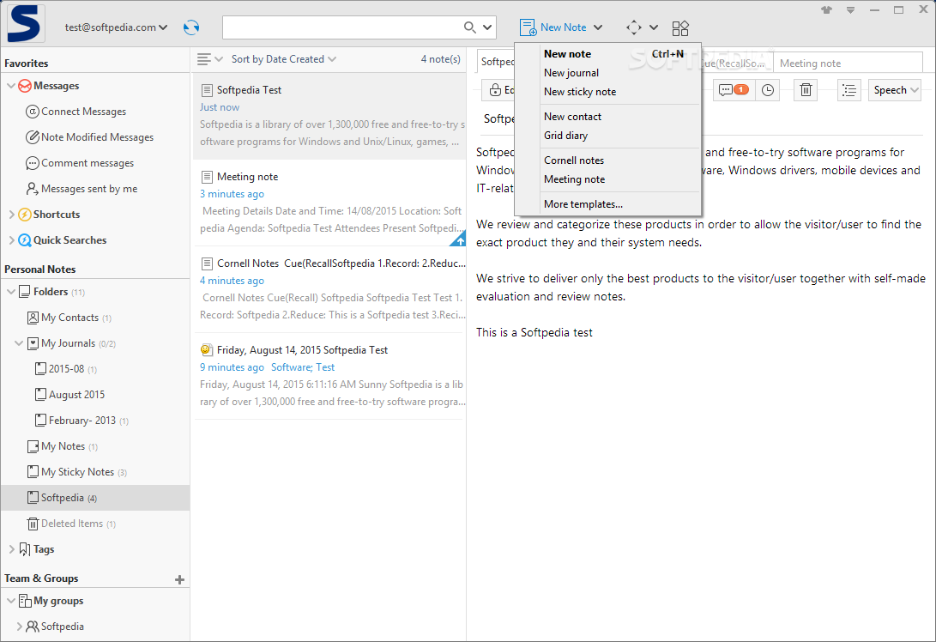Click the sync refresh icon
Screen dimensions: 936x642
[191, 27]
